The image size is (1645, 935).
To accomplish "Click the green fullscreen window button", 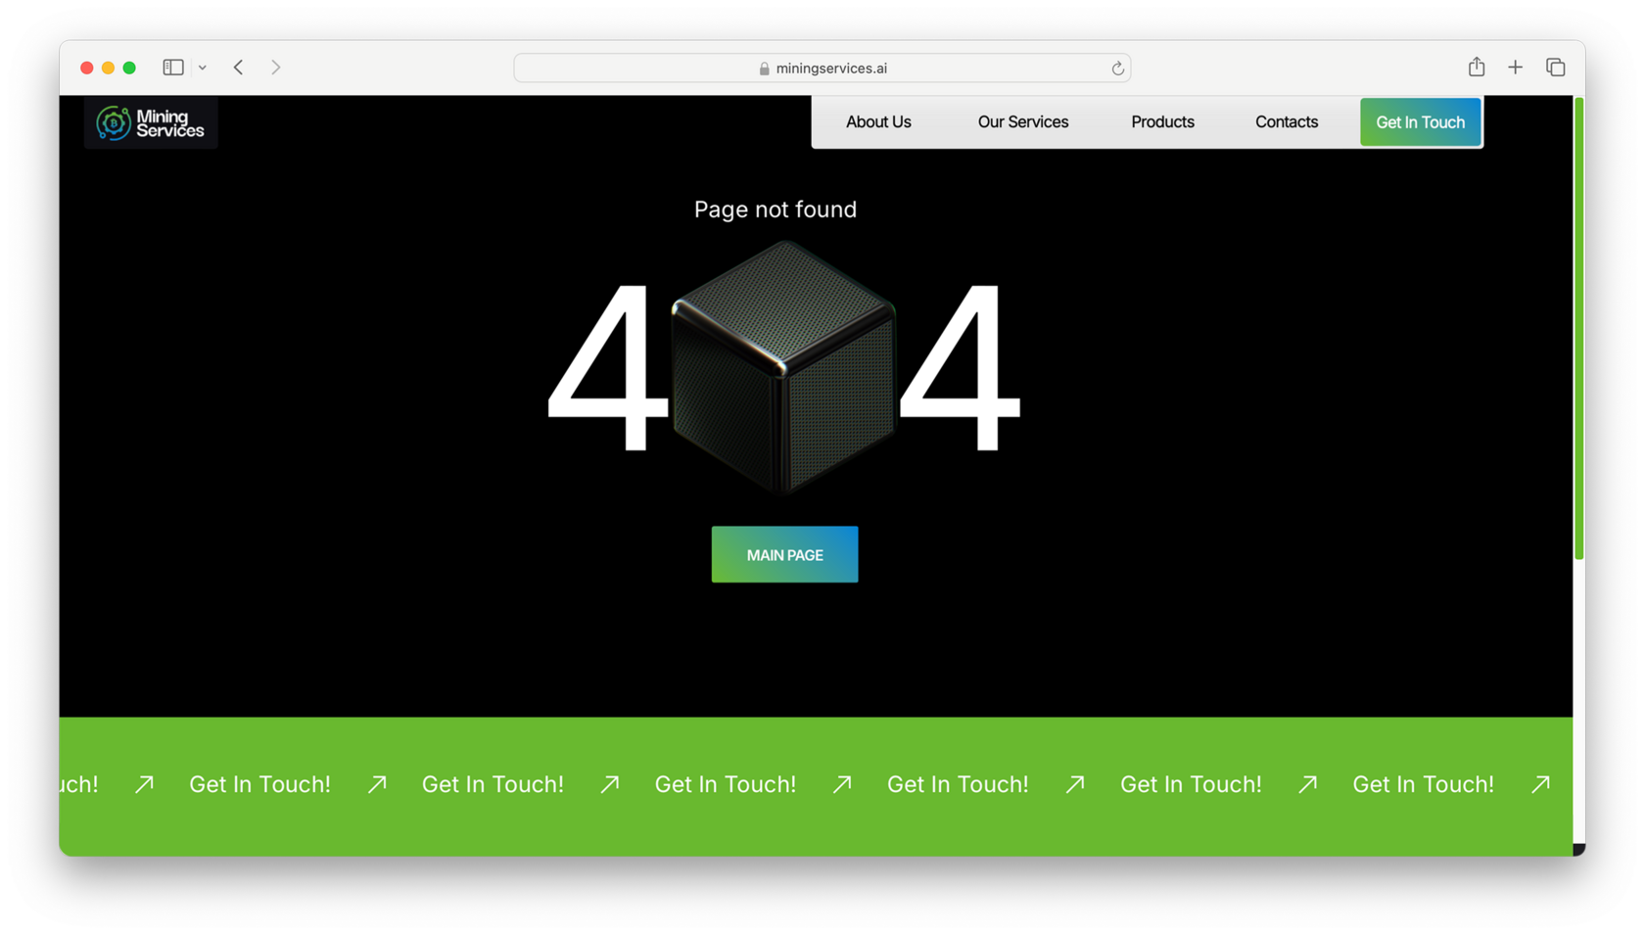I will pos(129,68).
